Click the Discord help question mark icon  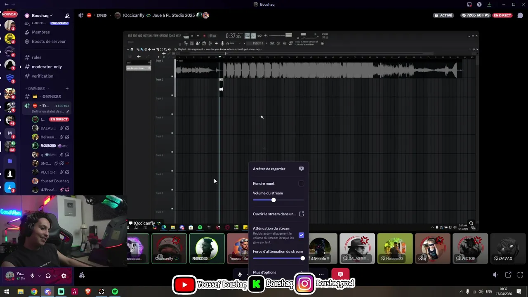pos(479,5)
